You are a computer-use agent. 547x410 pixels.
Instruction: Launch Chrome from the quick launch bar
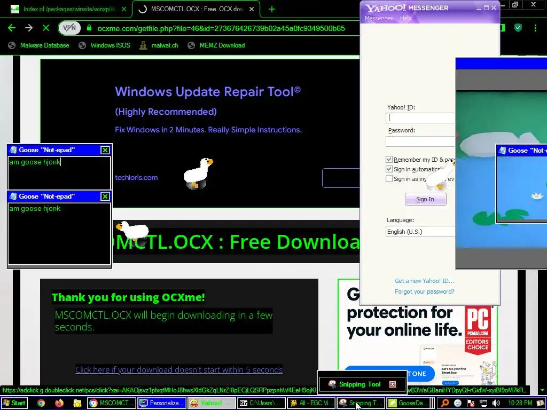point(41,403)
